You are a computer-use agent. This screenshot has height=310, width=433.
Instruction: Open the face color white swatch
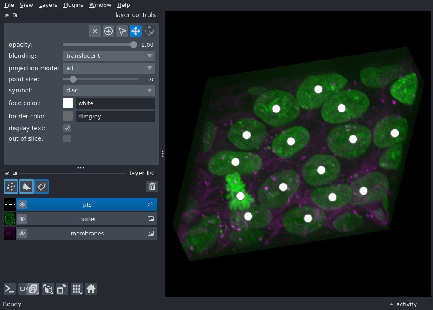(x=68, y=103)
